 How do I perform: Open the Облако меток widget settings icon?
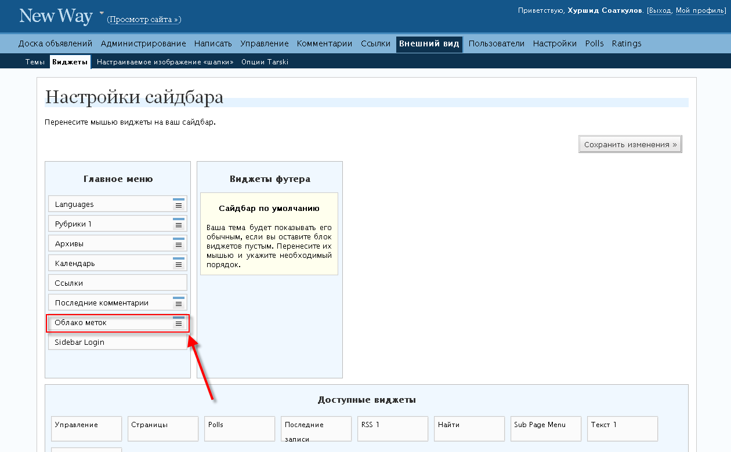click(x=179, y=323)
